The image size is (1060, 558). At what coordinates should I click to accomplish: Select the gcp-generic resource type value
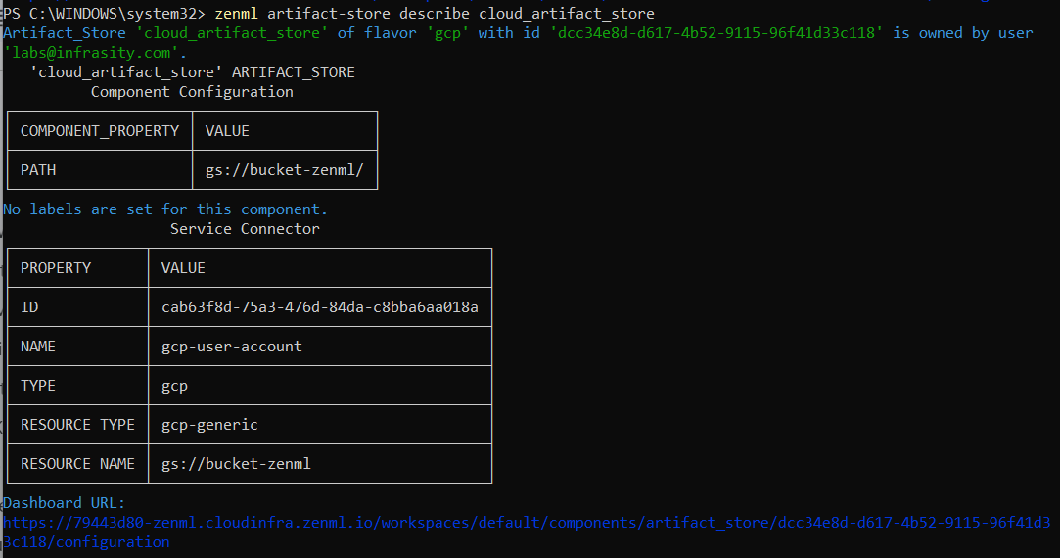pos(209,425)
